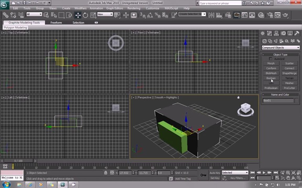302x188 pixels.
Task: Click the Mirror tool icon
Action: tap(211, 15)
